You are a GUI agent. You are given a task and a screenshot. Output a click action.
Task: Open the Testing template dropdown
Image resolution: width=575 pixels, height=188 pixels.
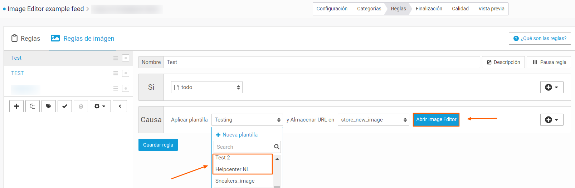tap(247, 120)
